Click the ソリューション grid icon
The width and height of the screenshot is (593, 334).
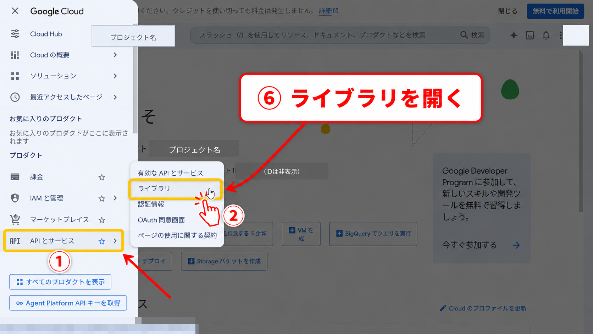(15, 76)
